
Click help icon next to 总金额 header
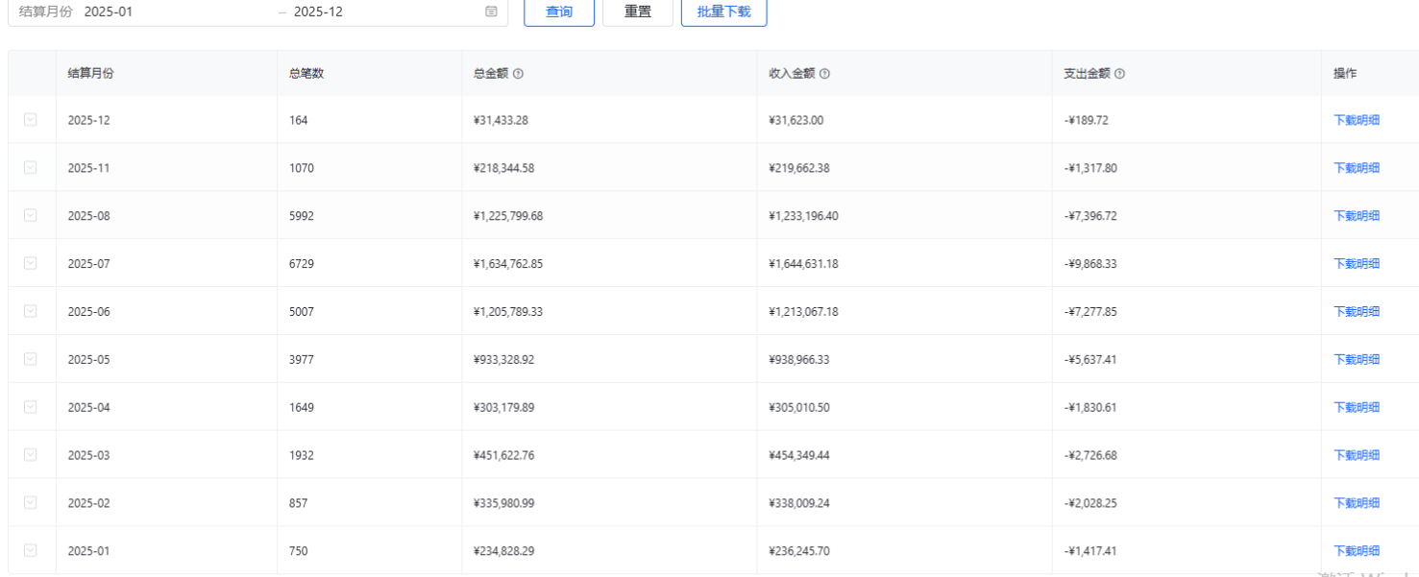coord(519,74)
